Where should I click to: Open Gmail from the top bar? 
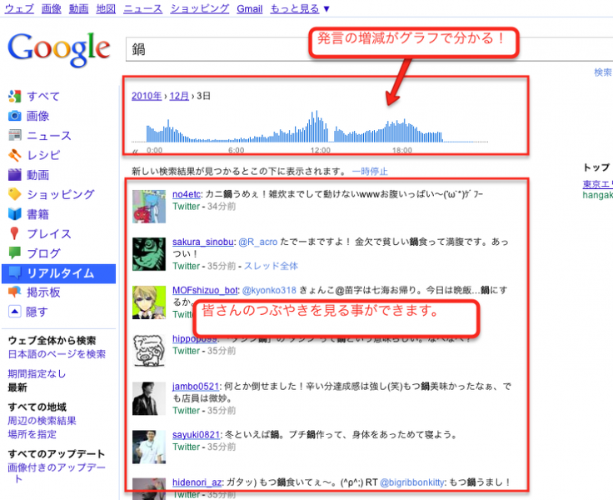[249, 8]
